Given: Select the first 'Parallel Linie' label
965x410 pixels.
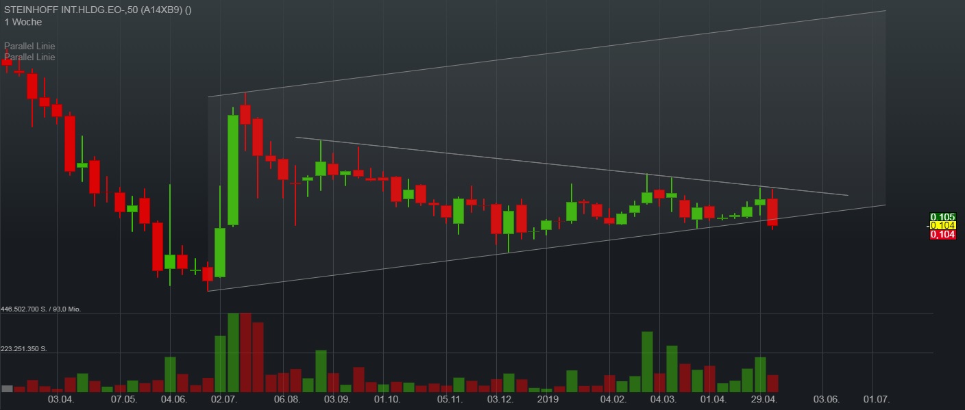Looking at the screenshot, I should [29, 46].
